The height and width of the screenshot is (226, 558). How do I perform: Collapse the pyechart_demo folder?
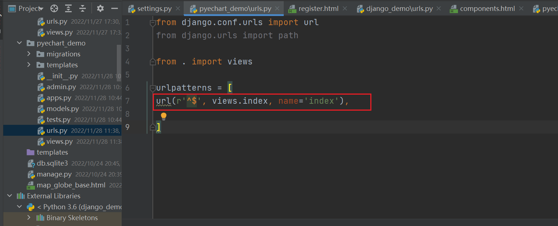pyautogui.click(x=19, y=43)
